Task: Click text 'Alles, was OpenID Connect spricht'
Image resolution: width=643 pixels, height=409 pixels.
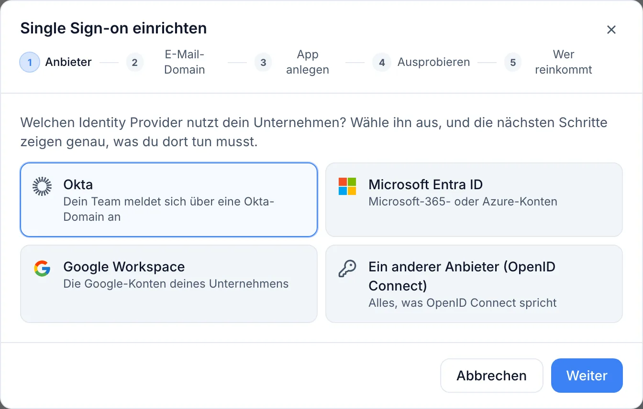Action: 463,303
